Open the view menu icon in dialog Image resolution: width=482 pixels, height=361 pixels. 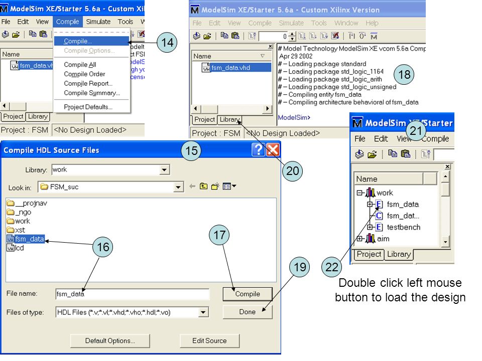[229, 186]
